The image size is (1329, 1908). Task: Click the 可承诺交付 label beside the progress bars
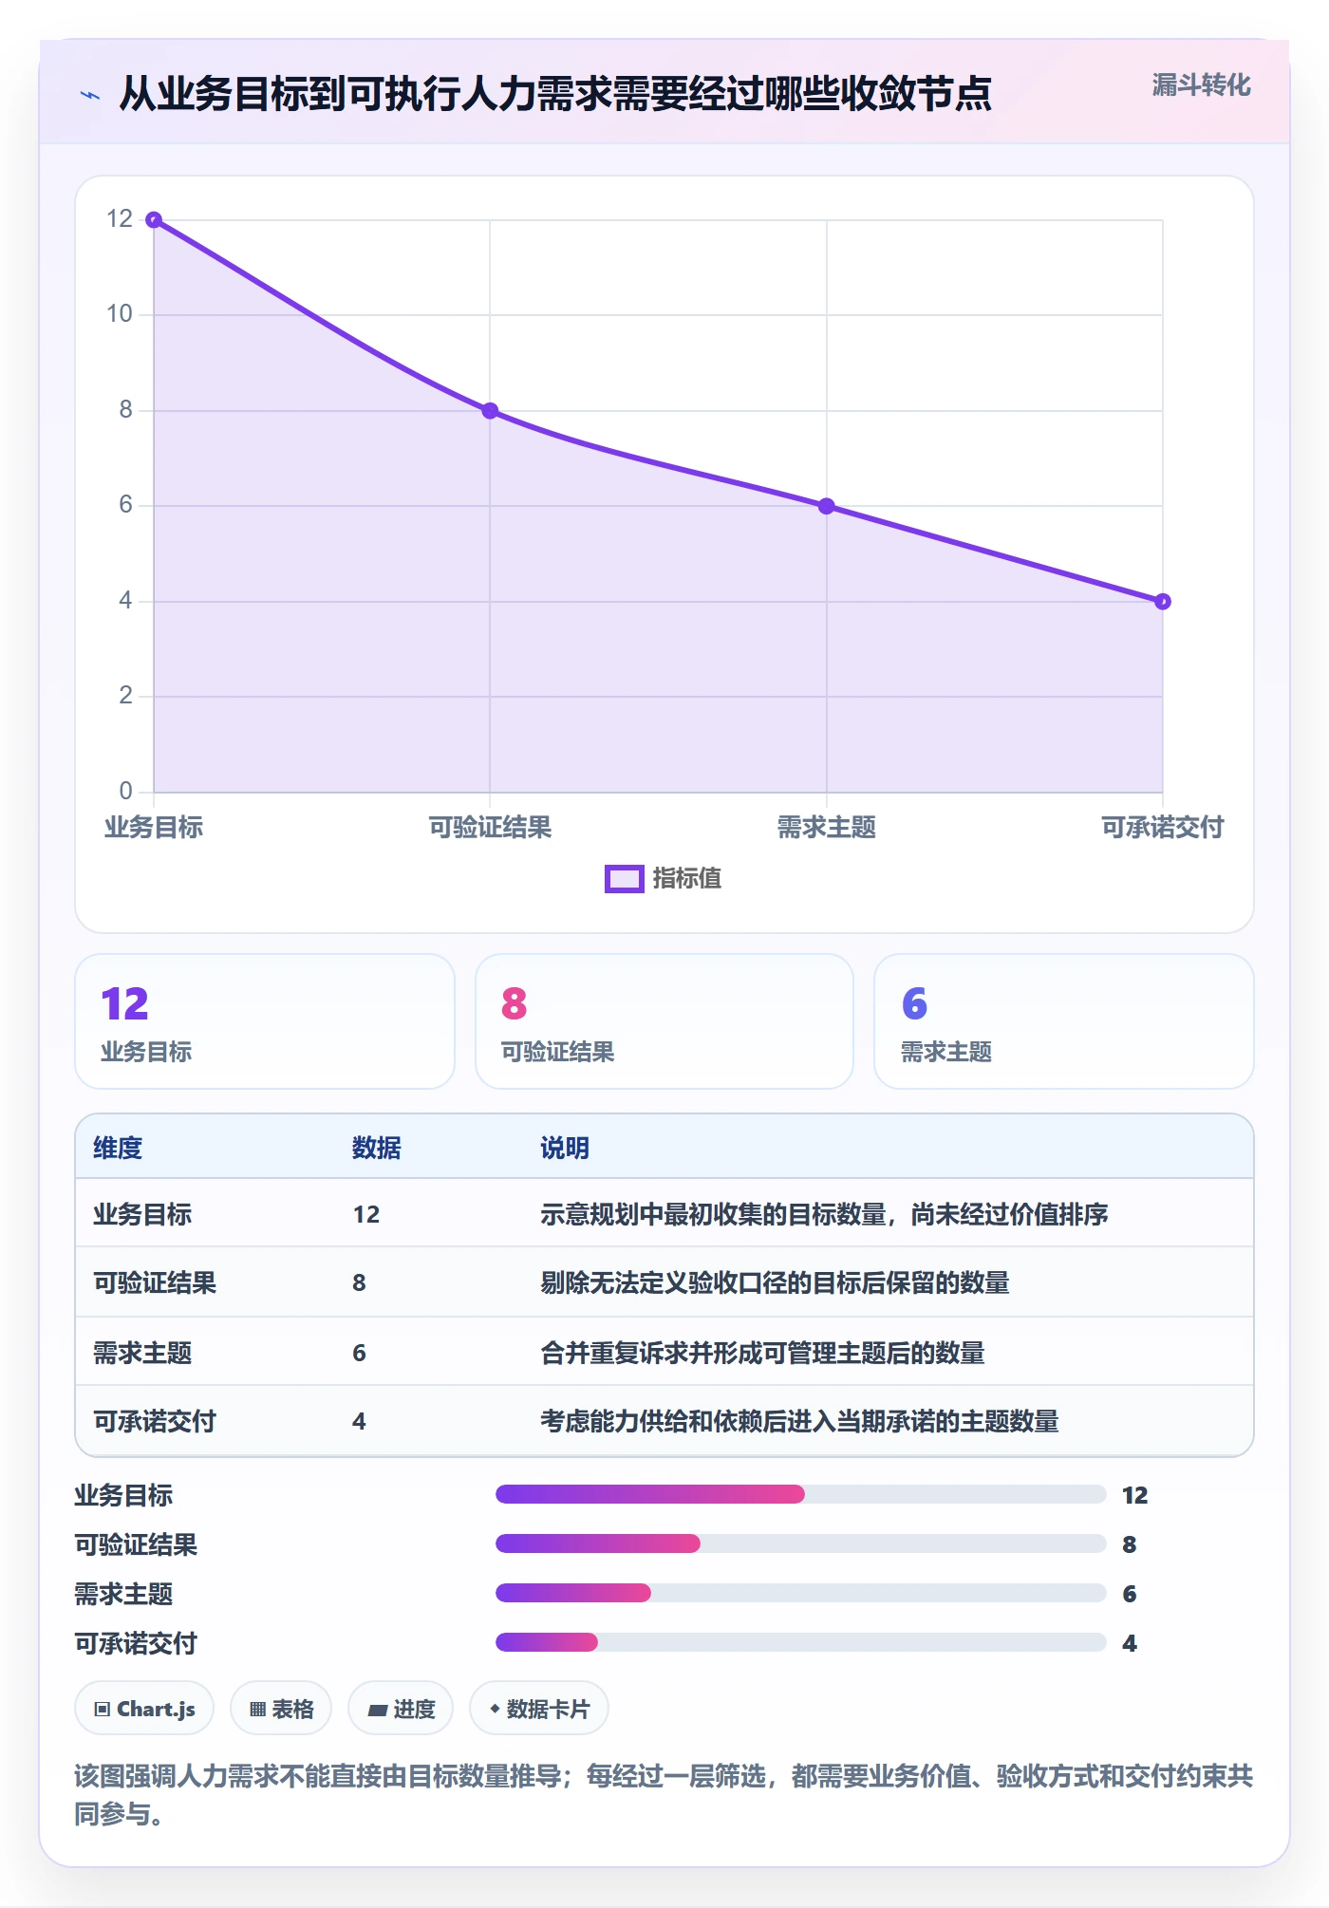click(x=136, y=1643)
